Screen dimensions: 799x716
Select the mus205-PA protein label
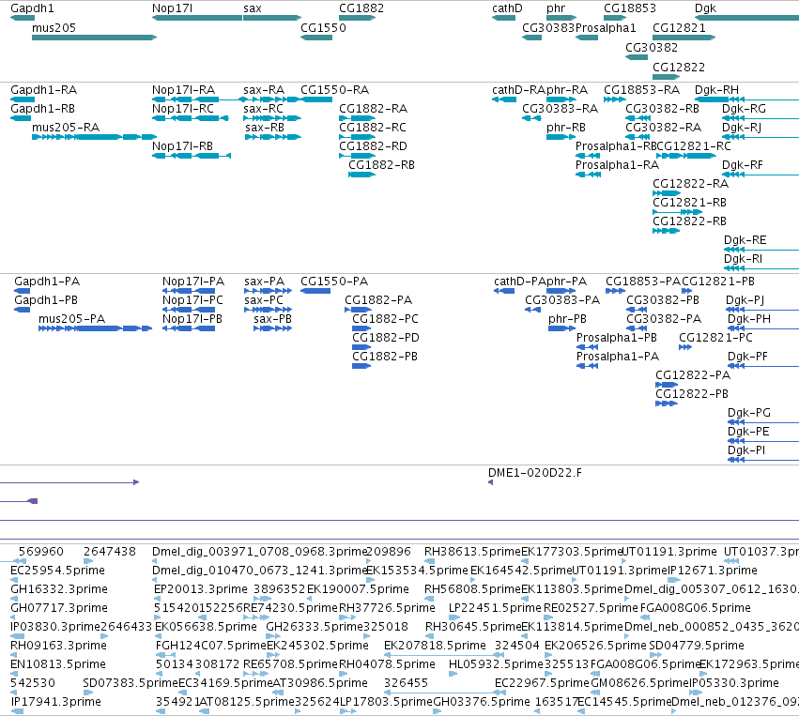[x=72, y=319]
